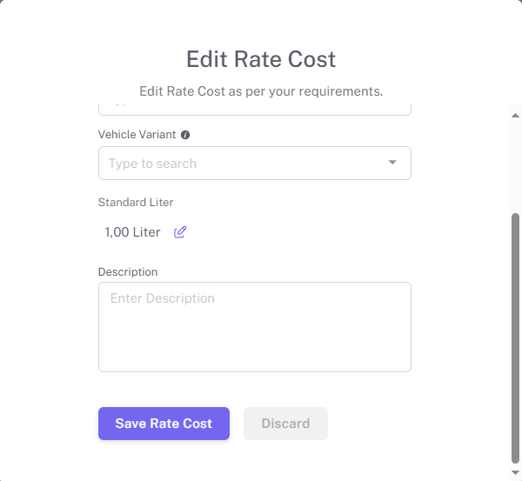
Task: Click the scrollbar track above the thumb
Action: click(x=515, y=166)
